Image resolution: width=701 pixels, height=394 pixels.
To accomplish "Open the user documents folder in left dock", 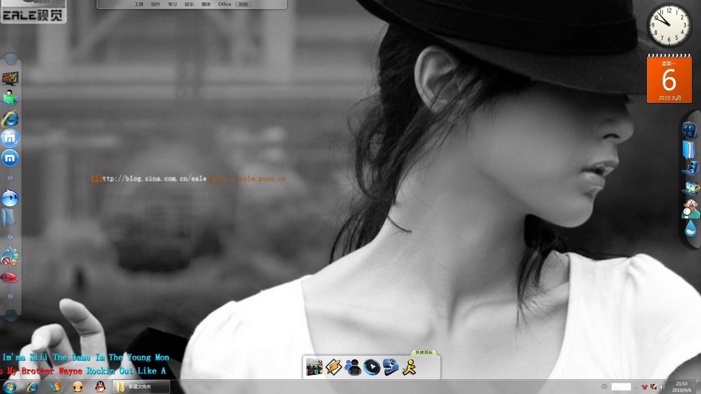I will click(x=10, y=98).
